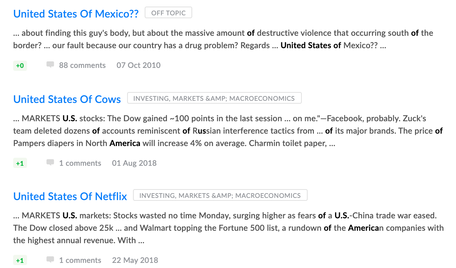Click comment bubble icon on Cows post
Screen dimensions: 456x268
click(x=50, y=163)
